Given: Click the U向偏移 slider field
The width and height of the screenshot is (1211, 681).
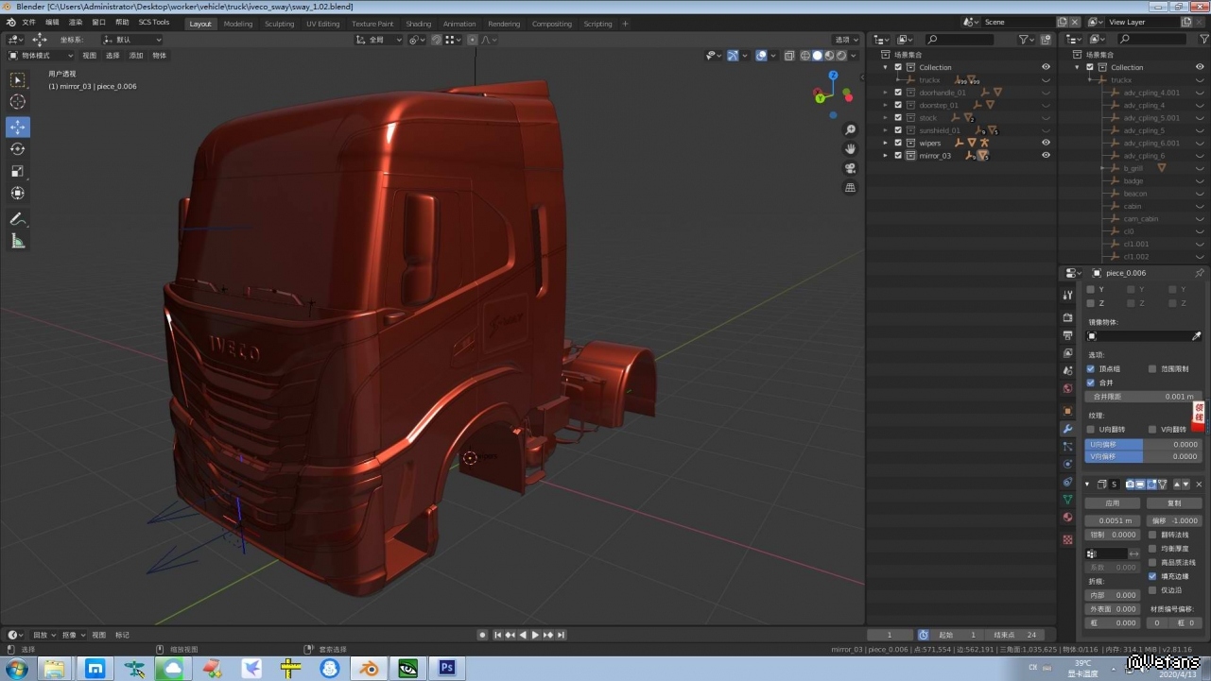Looking at the screenshot, I should 1142,444.
